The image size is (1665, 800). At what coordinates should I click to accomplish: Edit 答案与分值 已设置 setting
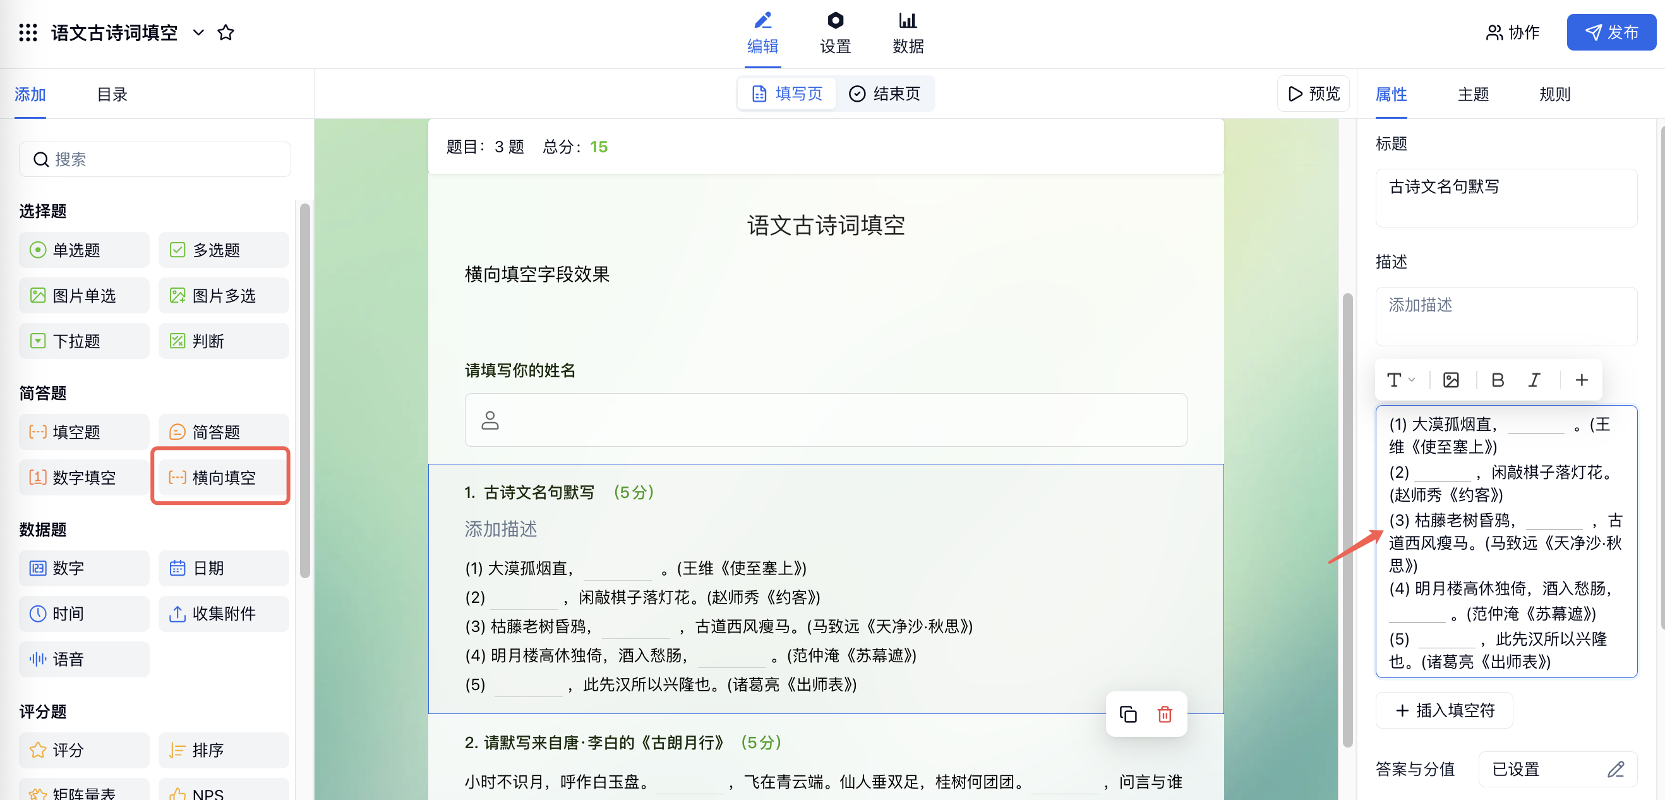pyautogui.click(x=1558, y=769)
